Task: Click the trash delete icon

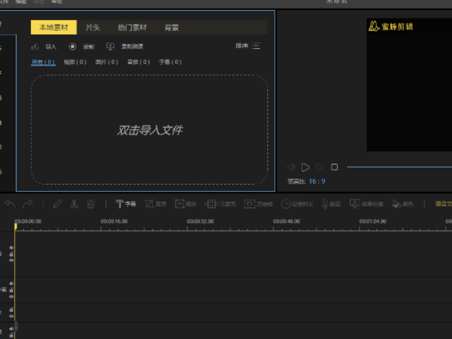Action: coord(91,204)
